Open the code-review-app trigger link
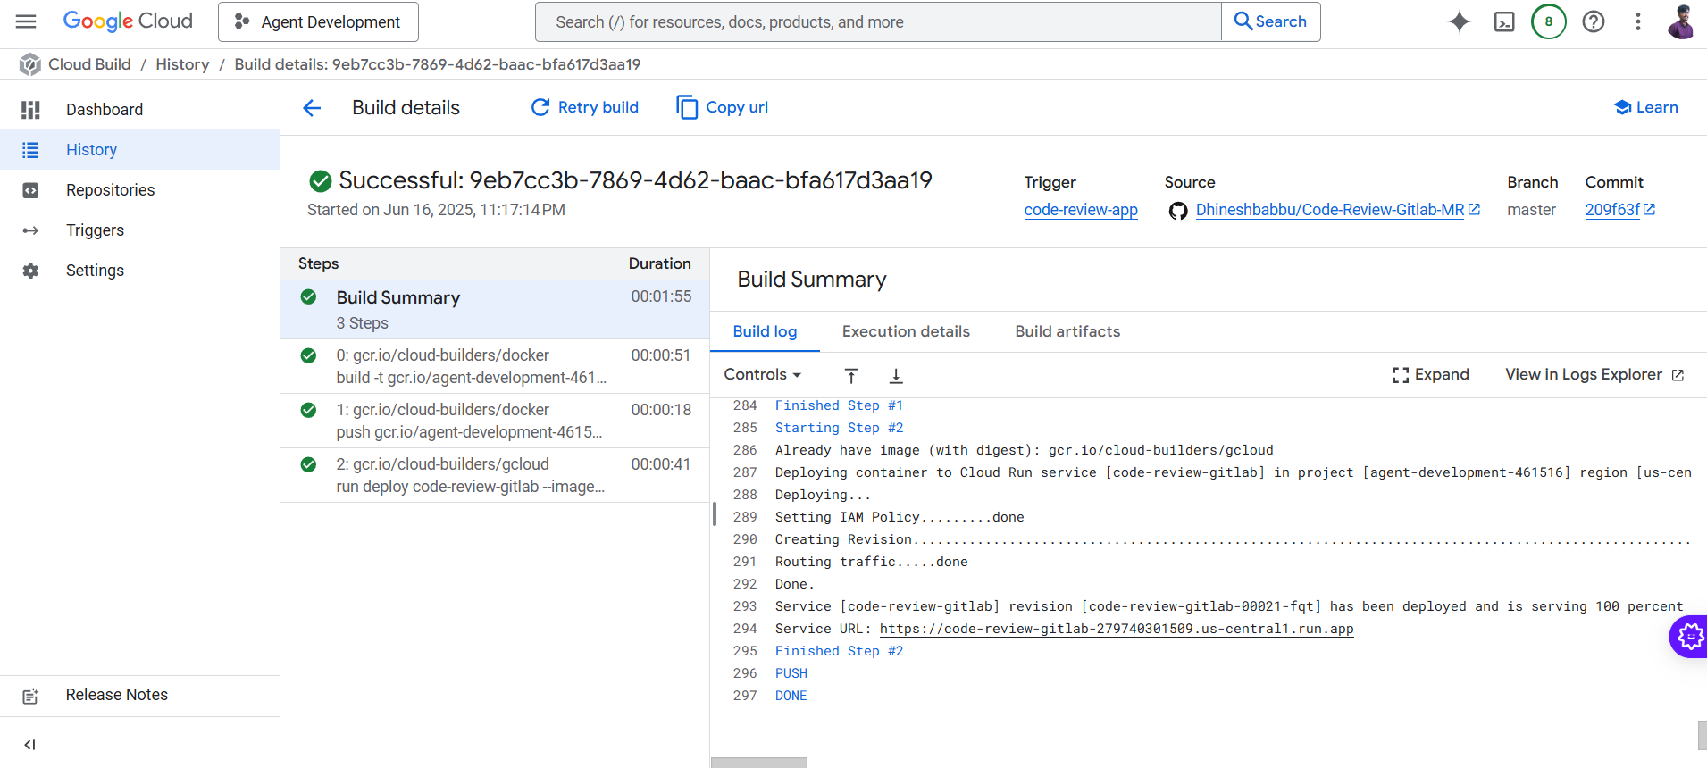 (x=1081, y=210)
